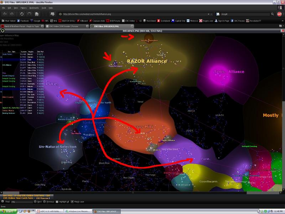Screen dimensions: 285x214
Task: Click the site favicon in the address bar
Action: (x=61, y=14)
